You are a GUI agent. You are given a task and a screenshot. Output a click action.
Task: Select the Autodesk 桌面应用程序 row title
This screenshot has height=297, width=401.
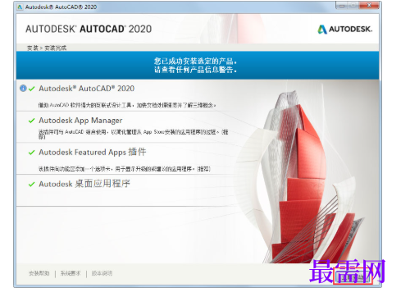coord(84,184)
